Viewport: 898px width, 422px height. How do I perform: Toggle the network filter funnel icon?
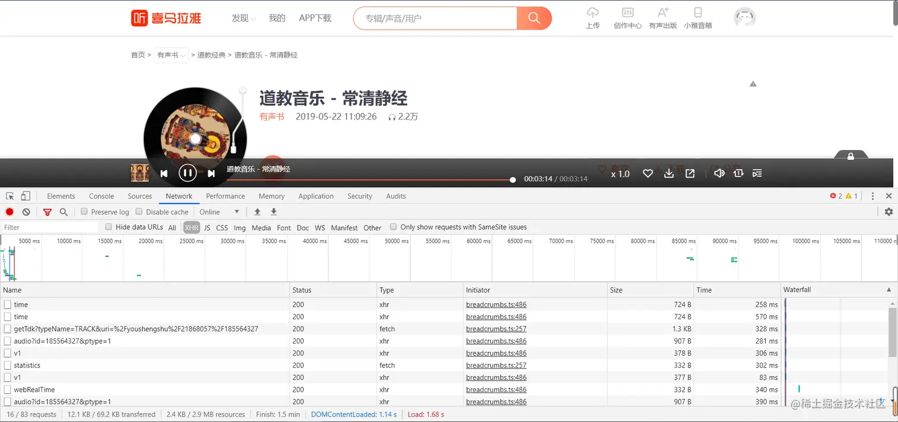48,212
